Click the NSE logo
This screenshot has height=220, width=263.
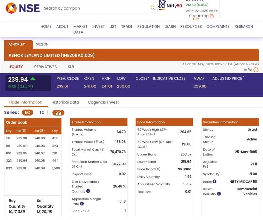(22, 8)
